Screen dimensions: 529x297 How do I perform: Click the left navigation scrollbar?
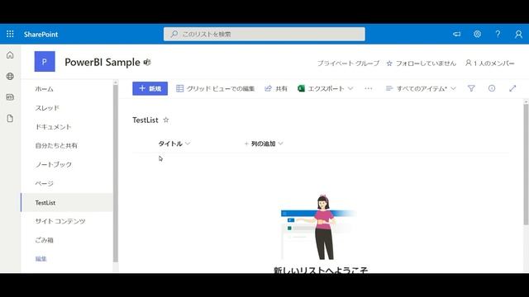[x=116, y=173]
